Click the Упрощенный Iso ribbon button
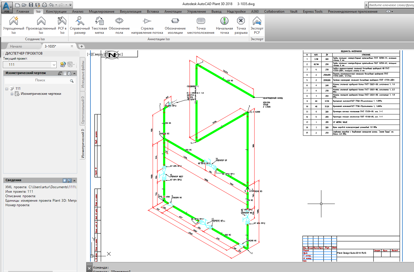 [14, 25]
